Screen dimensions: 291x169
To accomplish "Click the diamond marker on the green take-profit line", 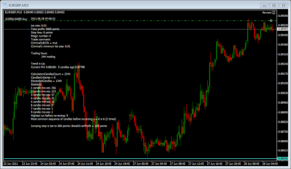I will pos(271,20).
